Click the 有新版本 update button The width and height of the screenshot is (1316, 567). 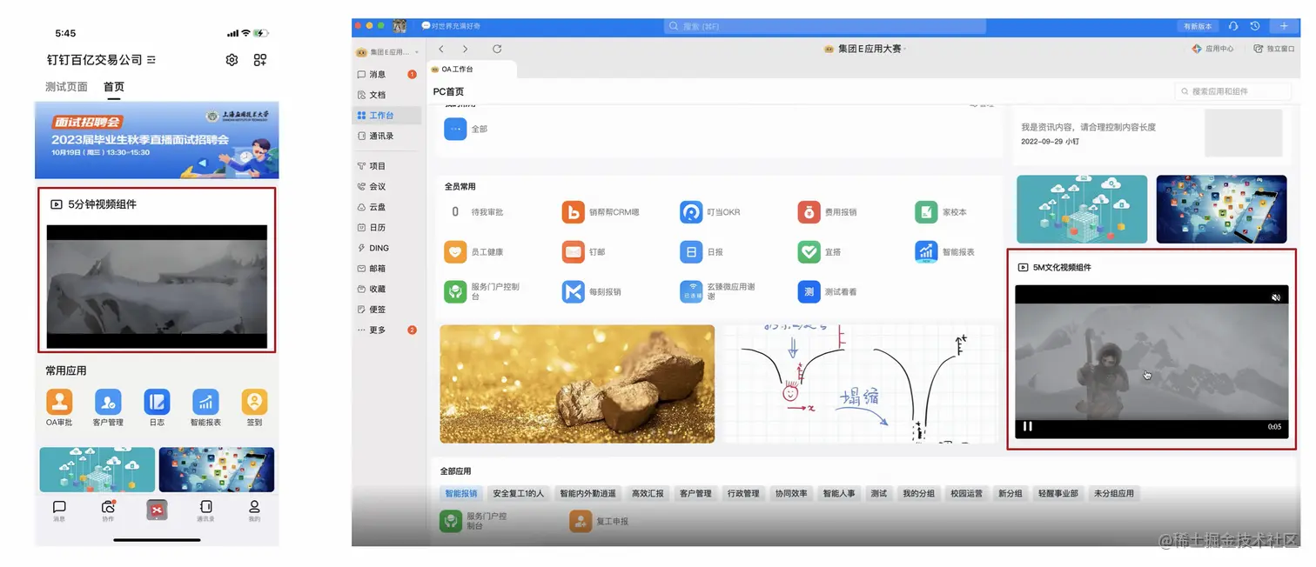tap(1198, 27)
